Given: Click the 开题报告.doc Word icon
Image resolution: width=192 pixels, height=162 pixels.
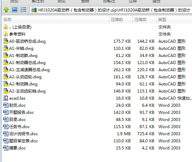Looking at the screenshot, I should tap(6, 112).
